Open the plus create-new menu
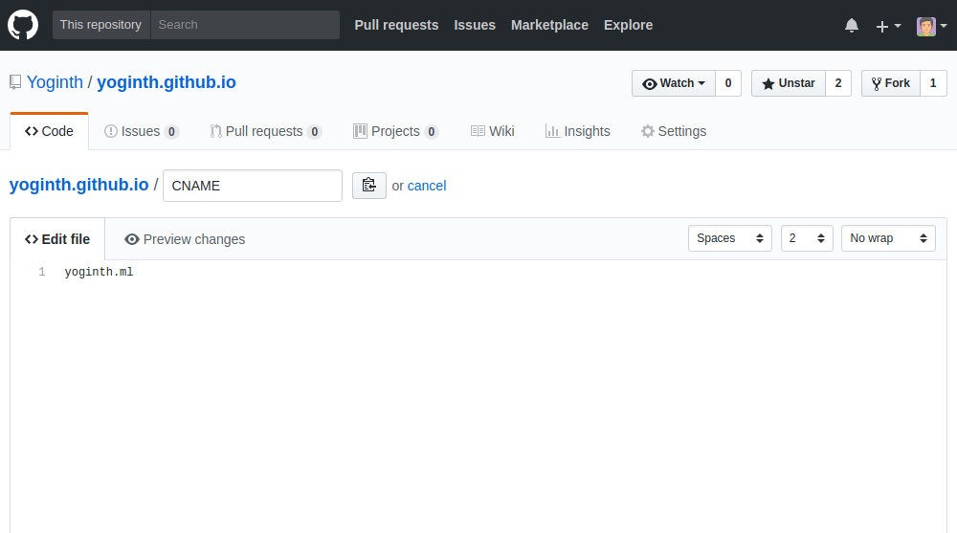957x533 pixels. point(888,26)
